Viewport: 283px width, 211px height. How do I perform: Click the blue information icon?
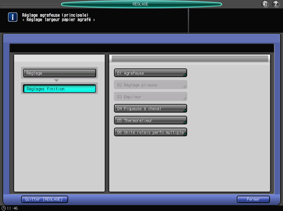point(13,17)
